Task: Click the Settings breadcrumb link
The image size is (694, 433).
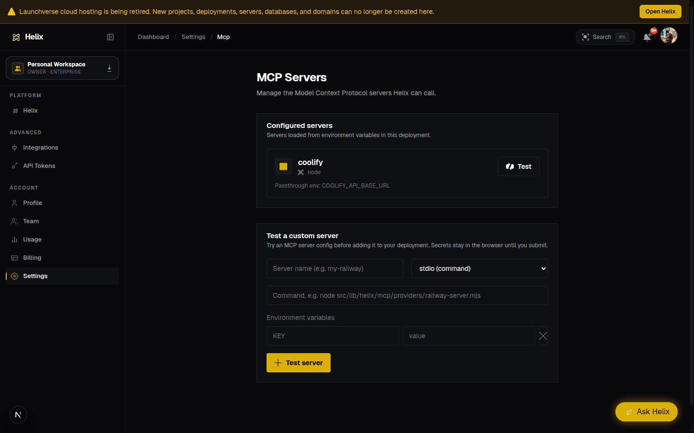Action: coord(193,37)
